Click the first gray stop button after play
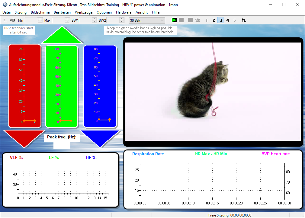Screen dimensions: 305x218 click(181, 20)
